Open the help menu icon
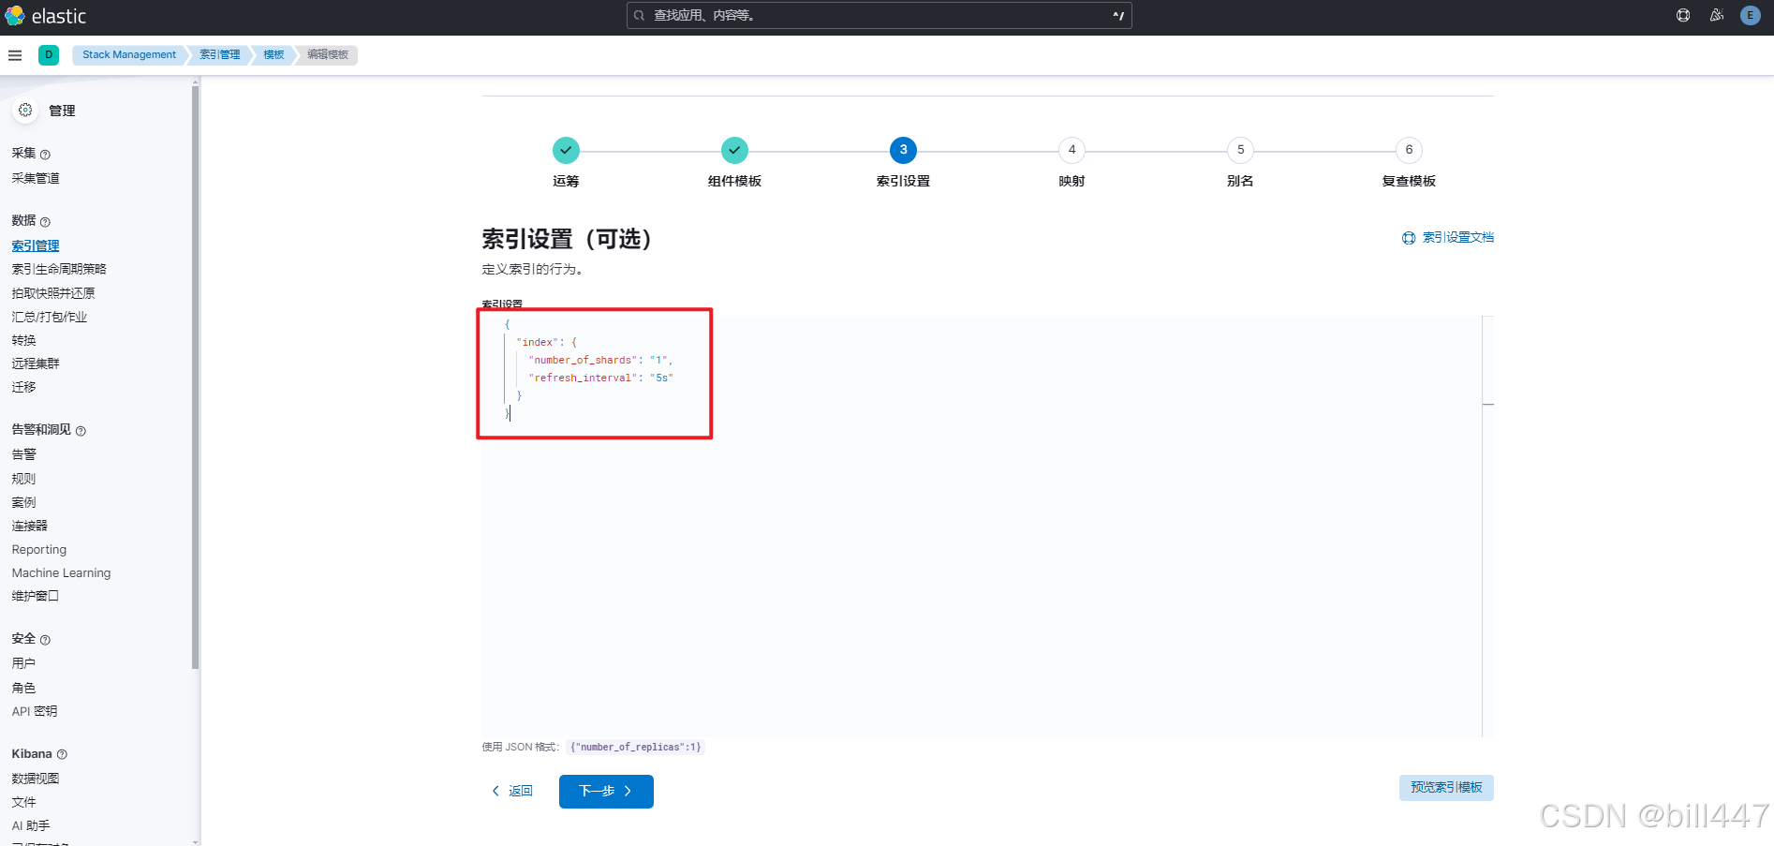Screen dimensions: 1774x846 click(x=1683, y=15)
